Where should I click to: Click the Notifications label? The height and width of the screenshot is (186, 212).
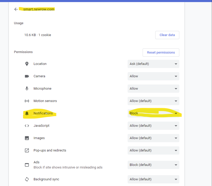tap(43, 113)
